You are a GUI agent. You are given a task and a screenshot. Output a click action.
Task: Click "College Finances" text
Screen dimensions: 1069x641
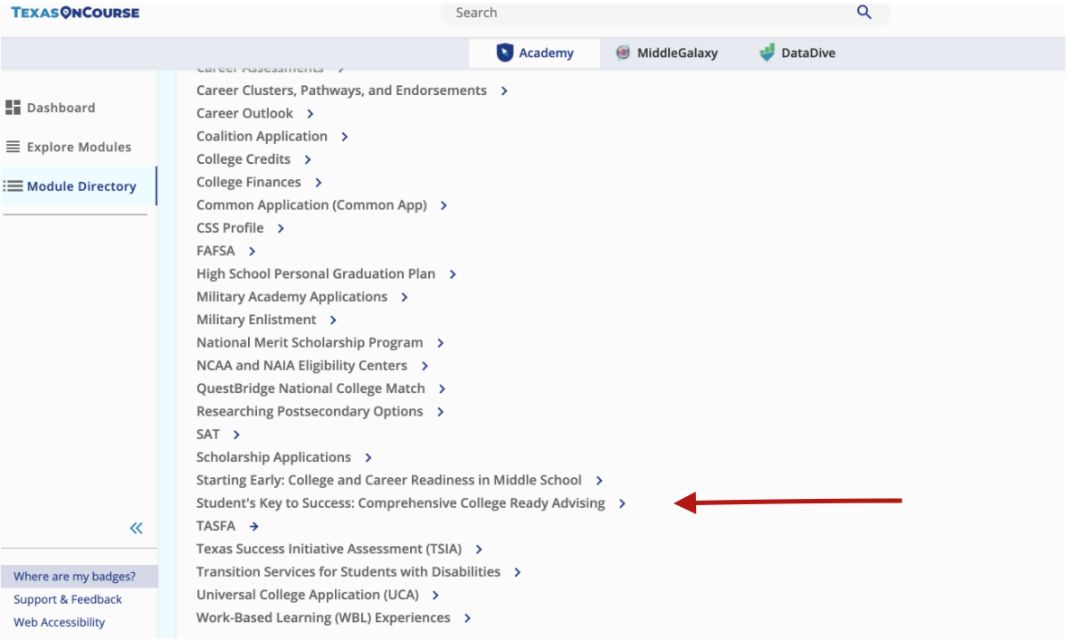(x=249, y=182)
